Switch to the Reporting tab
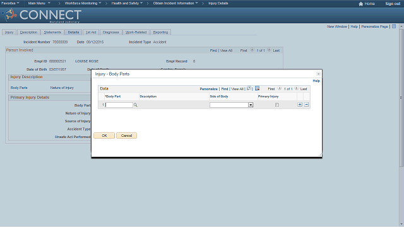The height and width of the screenshot is (227, 404). pos(160,32)
